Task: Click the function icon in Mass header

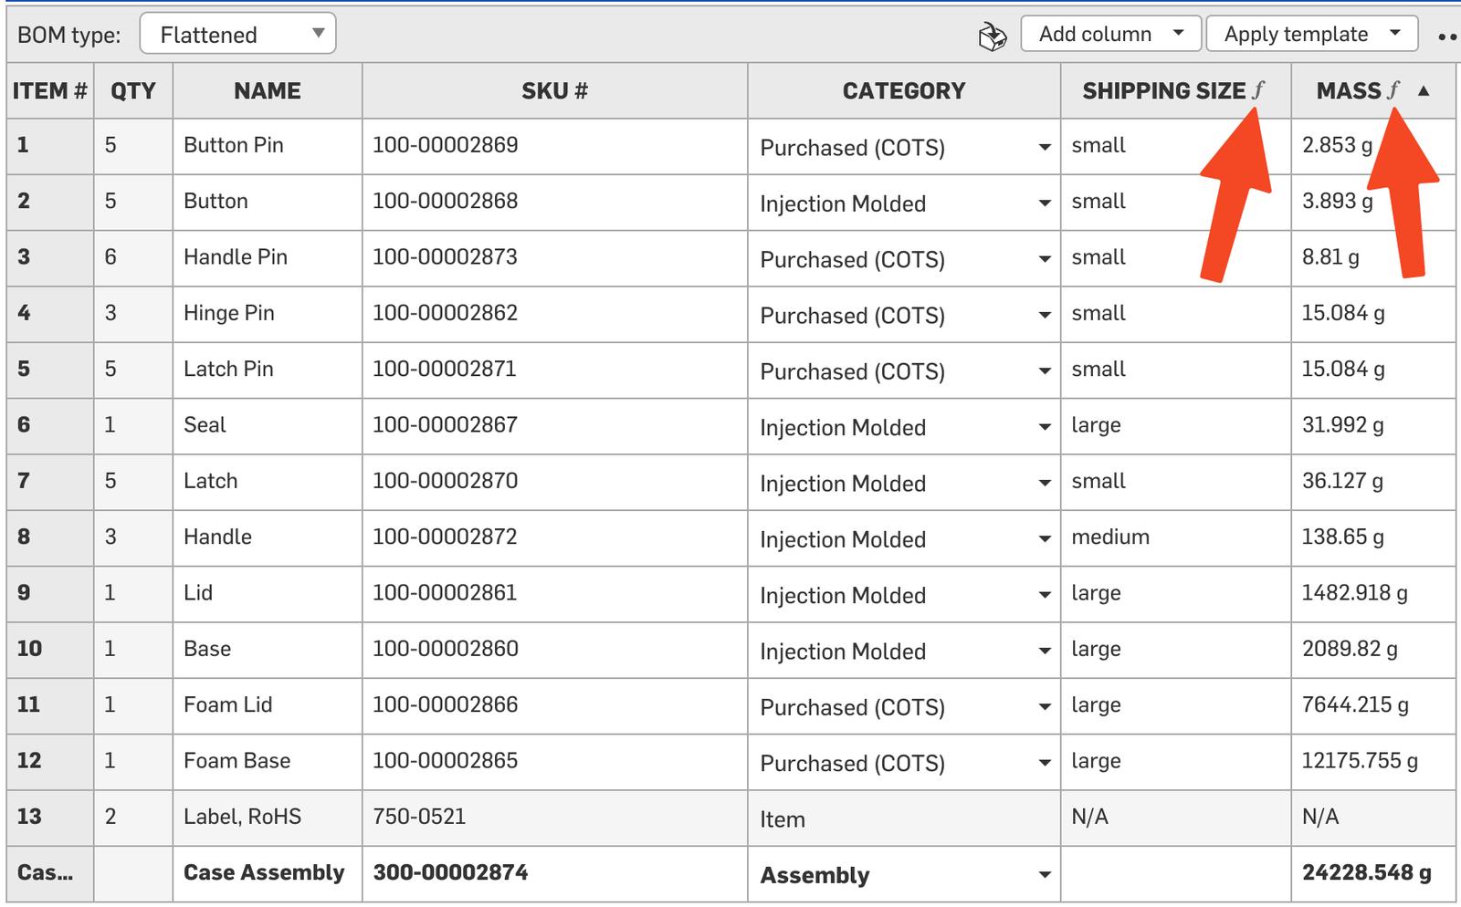Action: click(x=1393, y=90)
